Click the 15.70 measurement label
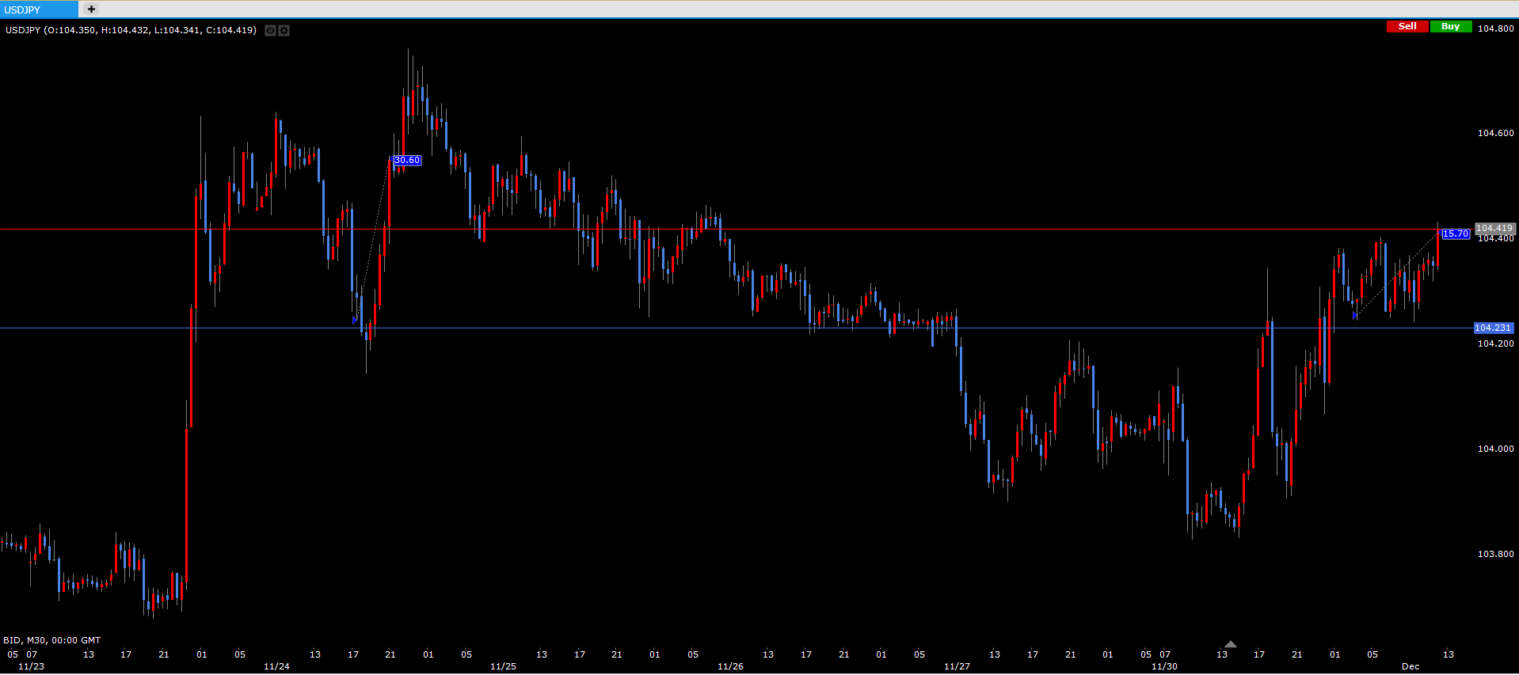Image resolution: width=1519 pixels, height=675 pixels. pyautogui.click(x=1455, y=234)
